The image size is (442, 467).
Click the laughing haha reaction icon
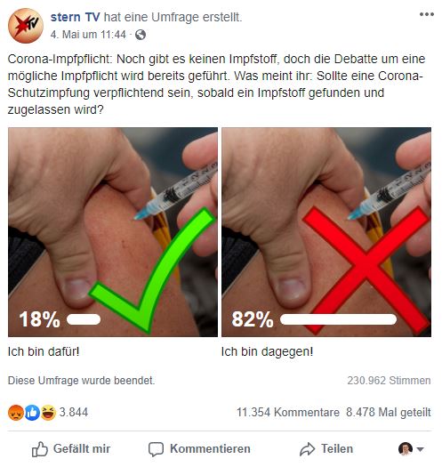tap(48, 413)
